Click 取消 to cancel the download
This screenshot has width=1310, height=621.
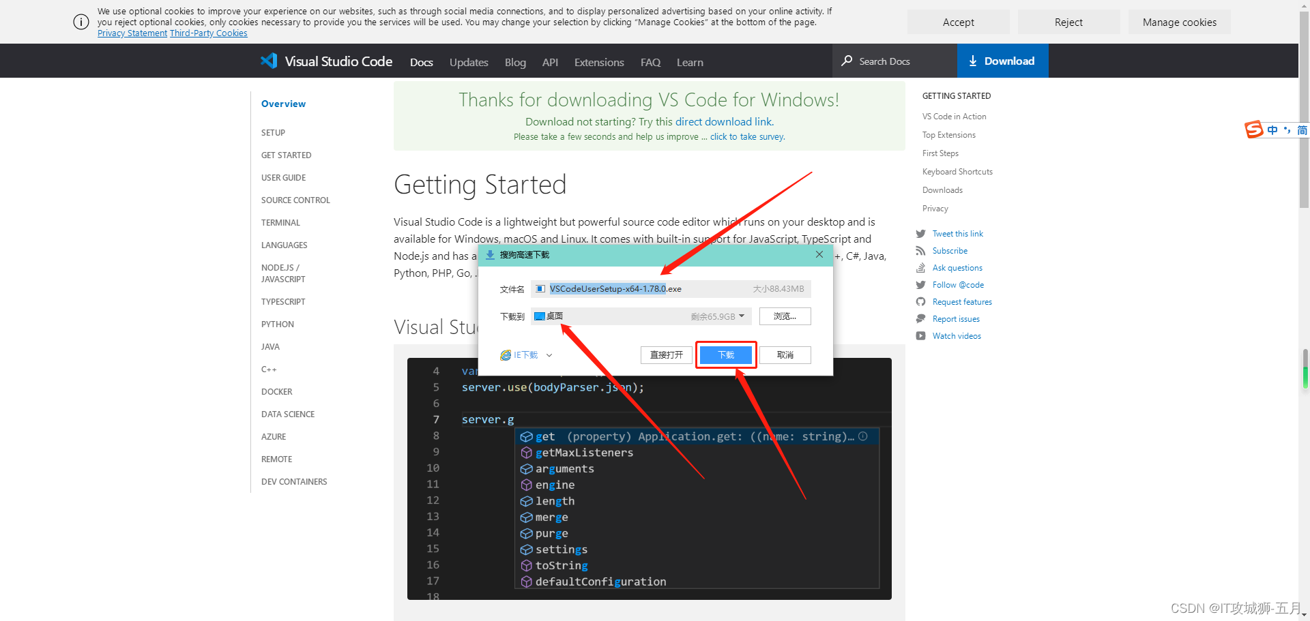point(785,355)
